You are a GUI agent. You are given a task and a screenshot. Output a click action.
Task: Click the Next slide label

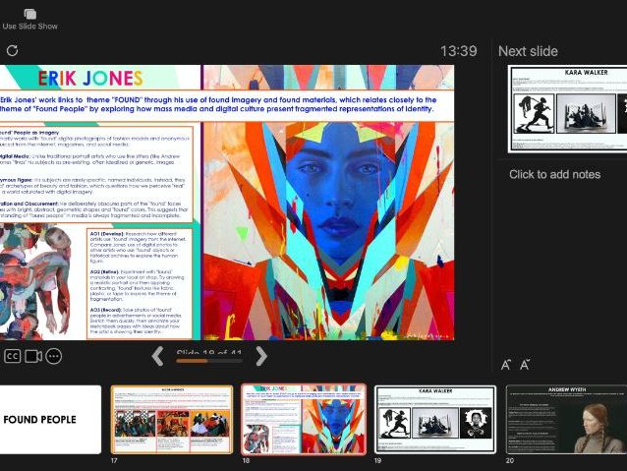click(x=528, y=51)
